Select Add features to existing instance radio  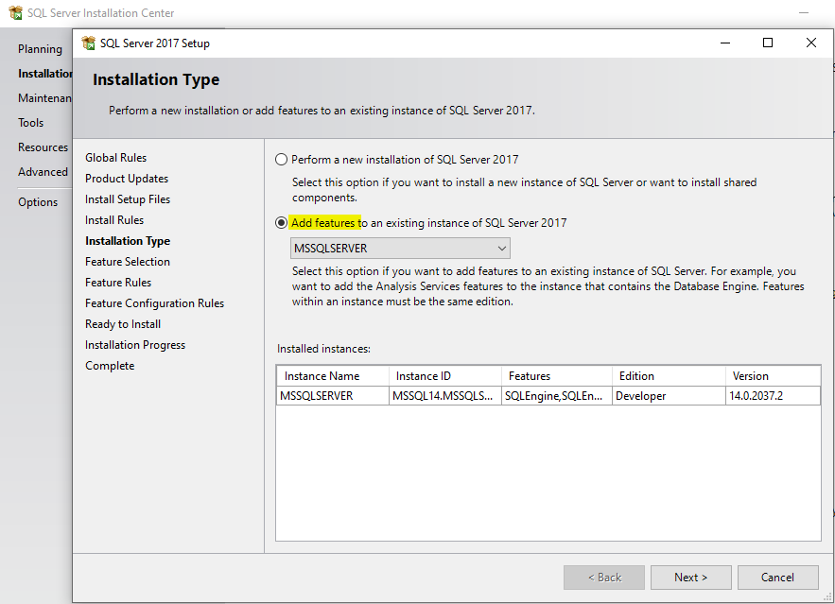point(281,223)
